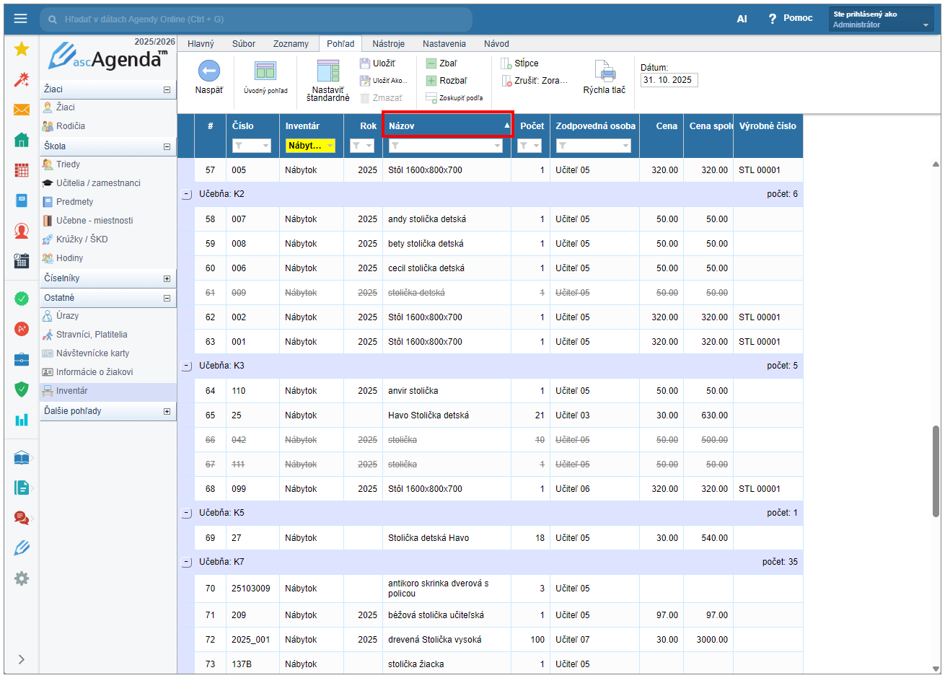Collapse the Žiaci sidebar section
Screen dimensions: 945x678
[x=167, y=90]
